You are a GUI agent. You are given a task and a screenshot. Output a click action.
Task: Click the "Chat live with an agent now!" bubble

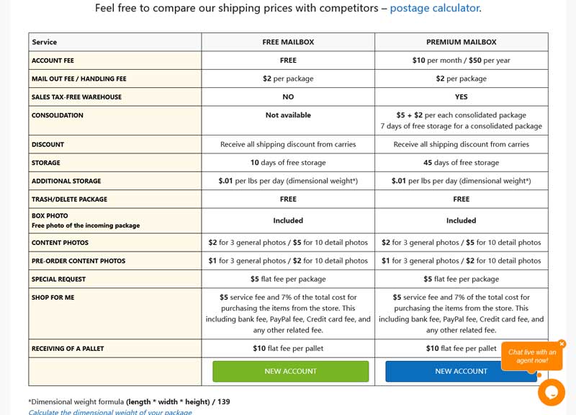pyautogui.click(x=531, y=356)
